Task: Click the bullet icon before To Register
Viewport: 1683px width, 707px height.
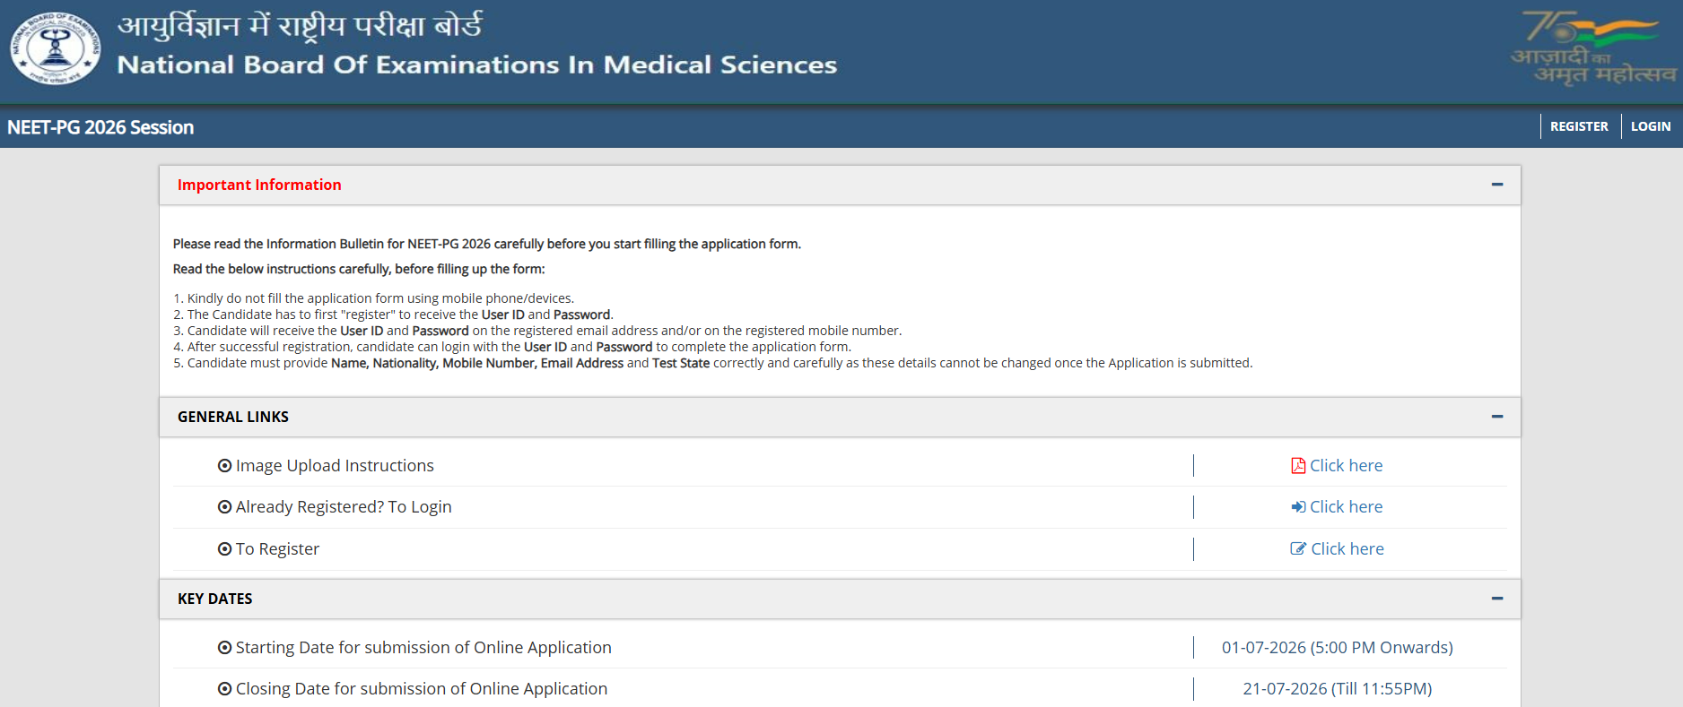Action: tap(224, 549)
